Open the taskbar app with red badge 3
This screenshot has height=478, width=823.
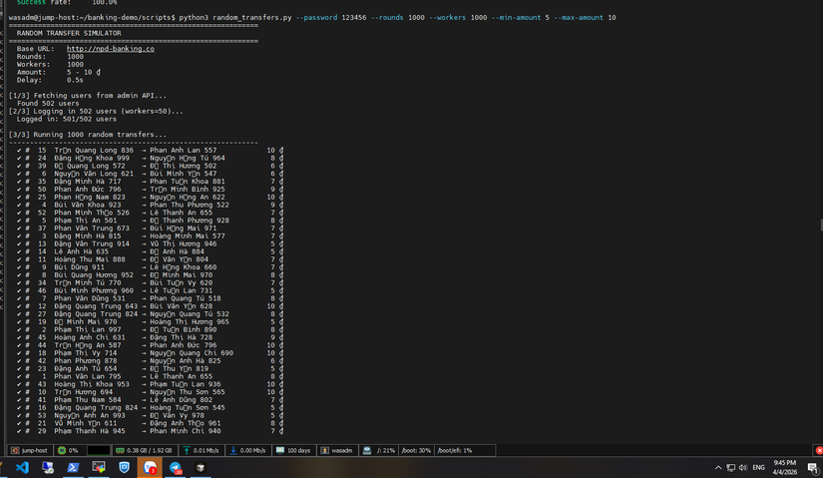[150, 467]
